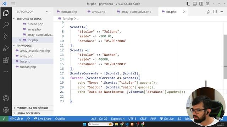Open the Extensions view
This screenshot has height=127, width=227.
click(x=6, y=60)
